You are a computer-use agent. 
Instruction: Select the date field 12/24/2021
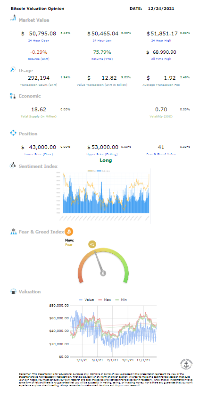[x=161, y=8]
